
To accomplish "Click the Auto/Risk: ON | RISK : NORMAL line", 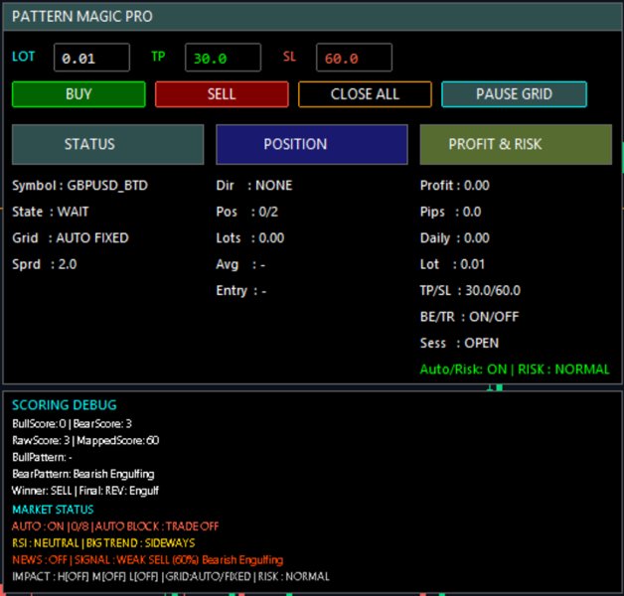I will coord(515,370).
